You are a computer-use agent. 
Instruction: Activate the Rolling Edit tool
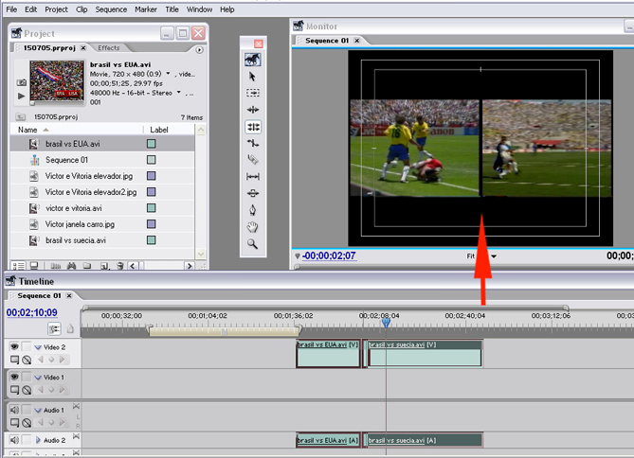point(253,127)
